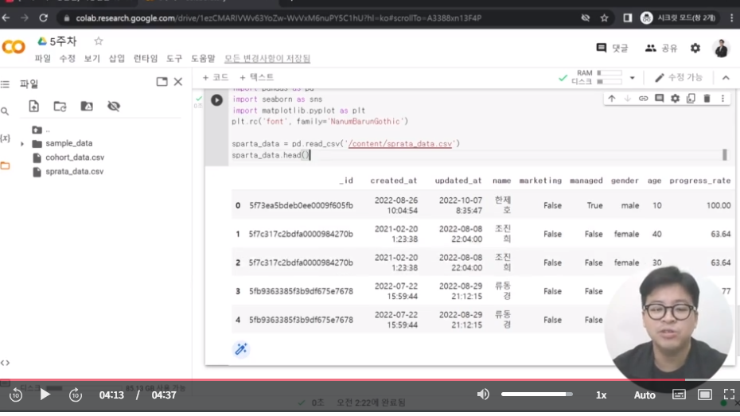Viewport: 740px width, 416px height.
Task: Move the cell down with the arrow
Action: (627, 99)
